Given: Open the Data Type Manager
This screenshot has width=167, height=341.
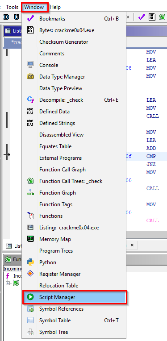Looking at the screenshot, I should (x=75, y=77).
